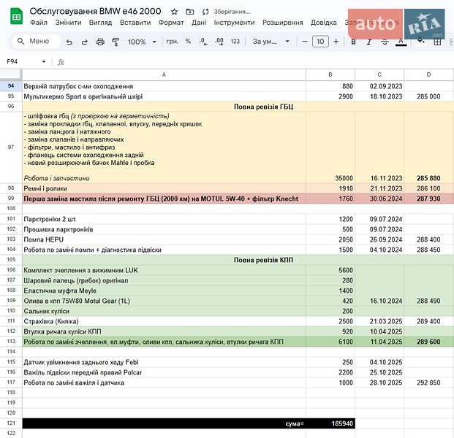Click the move to folder icon
This screenshot has height=438, width=454.
[190, 12]
